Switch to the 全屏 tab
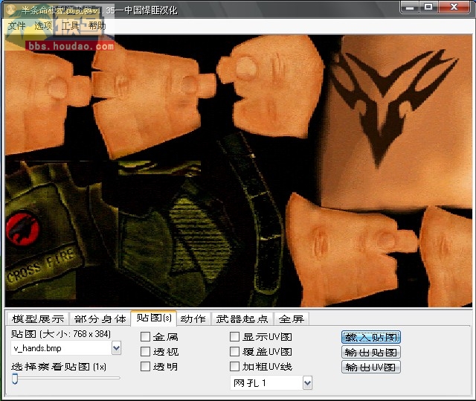This screenshot has width=476, height=401. 292,318
